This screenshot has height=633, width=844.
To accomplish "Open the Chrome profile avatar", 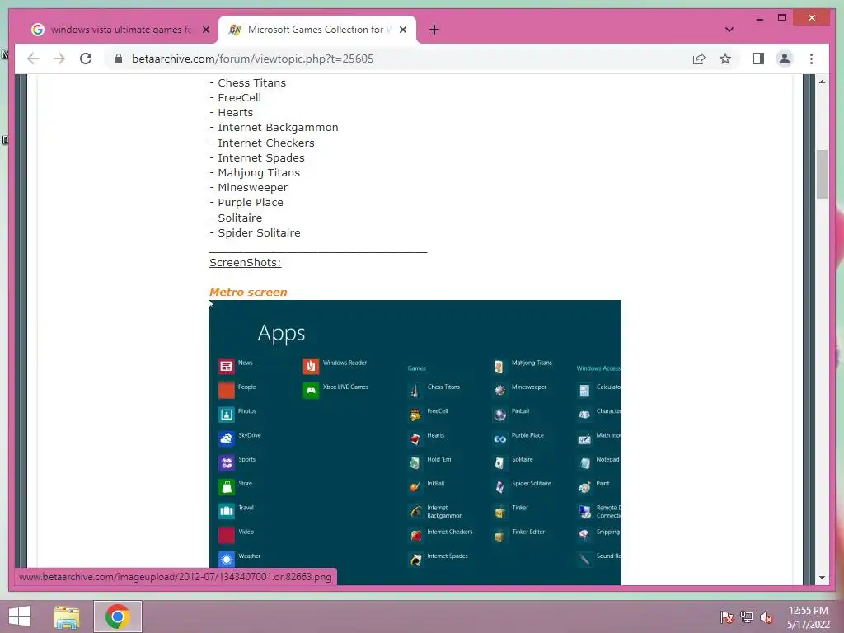I will (785, 59).
